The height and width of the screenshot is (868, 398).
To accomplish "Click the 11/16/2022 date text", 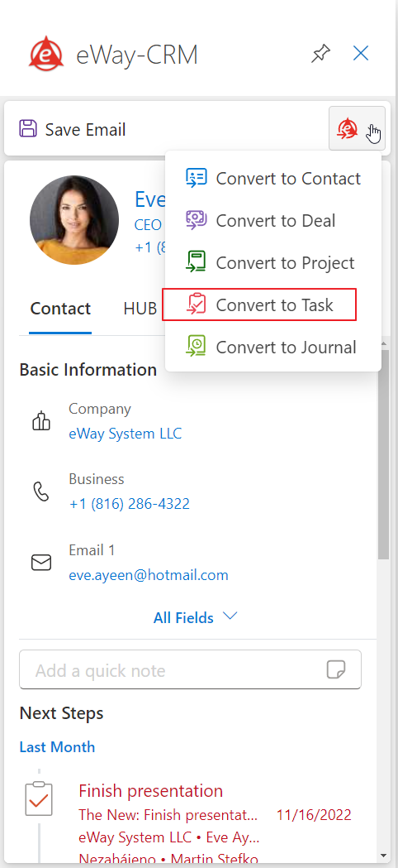I will (314, 815).
